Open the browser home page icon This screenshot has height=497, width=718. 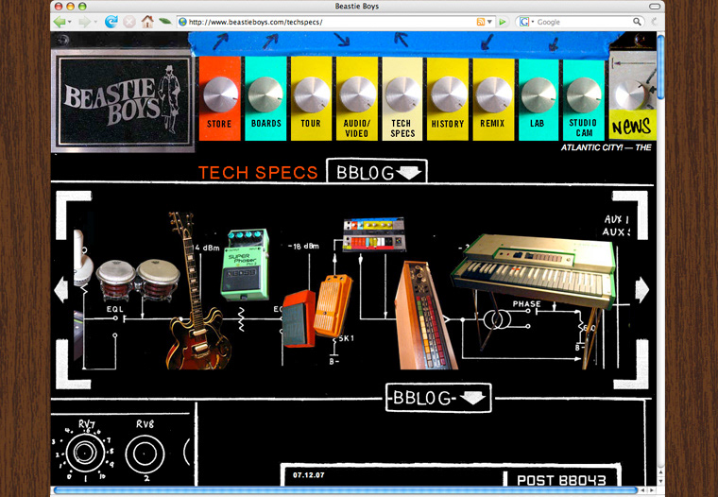147,22
